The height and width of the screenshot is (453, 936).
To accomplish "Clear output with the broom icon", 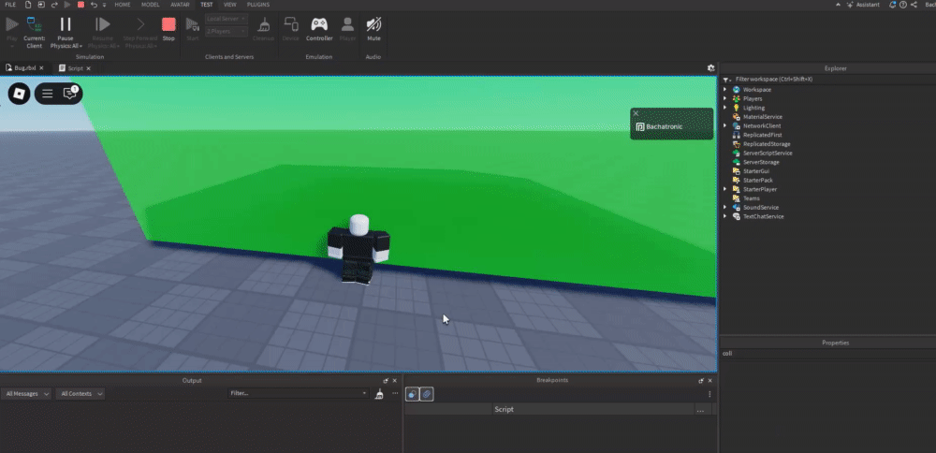I will (x=379, y=394).
